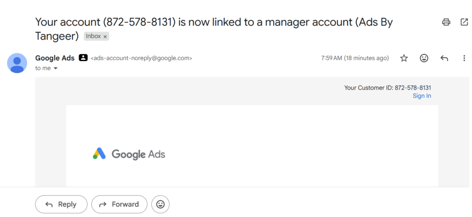Click the Forward button below the message
The image size is (472, 217).
(119, 205)
